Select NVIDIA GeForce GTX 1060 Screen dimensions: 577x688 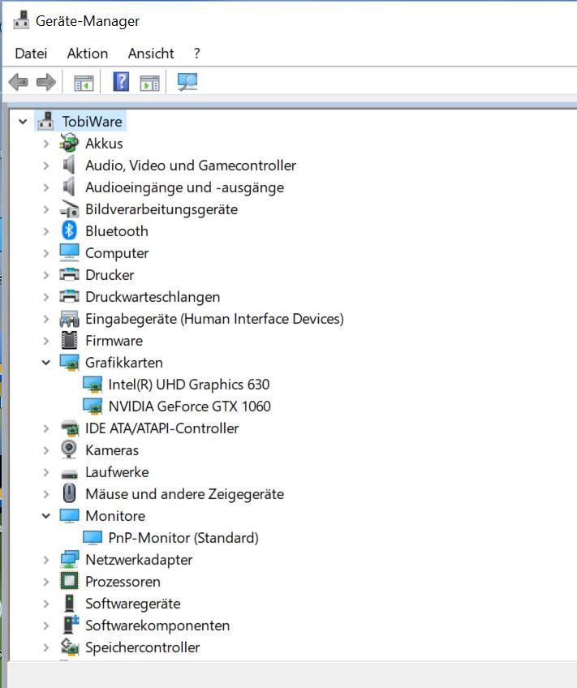tap(190, 406)
